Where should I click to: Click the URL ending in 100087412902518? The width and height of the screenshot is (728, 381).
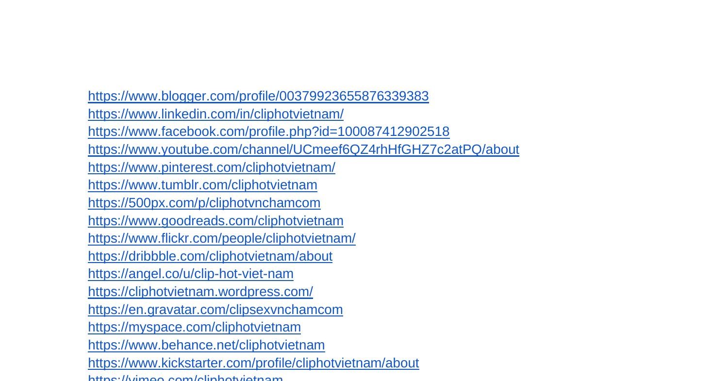pos(268,132)
